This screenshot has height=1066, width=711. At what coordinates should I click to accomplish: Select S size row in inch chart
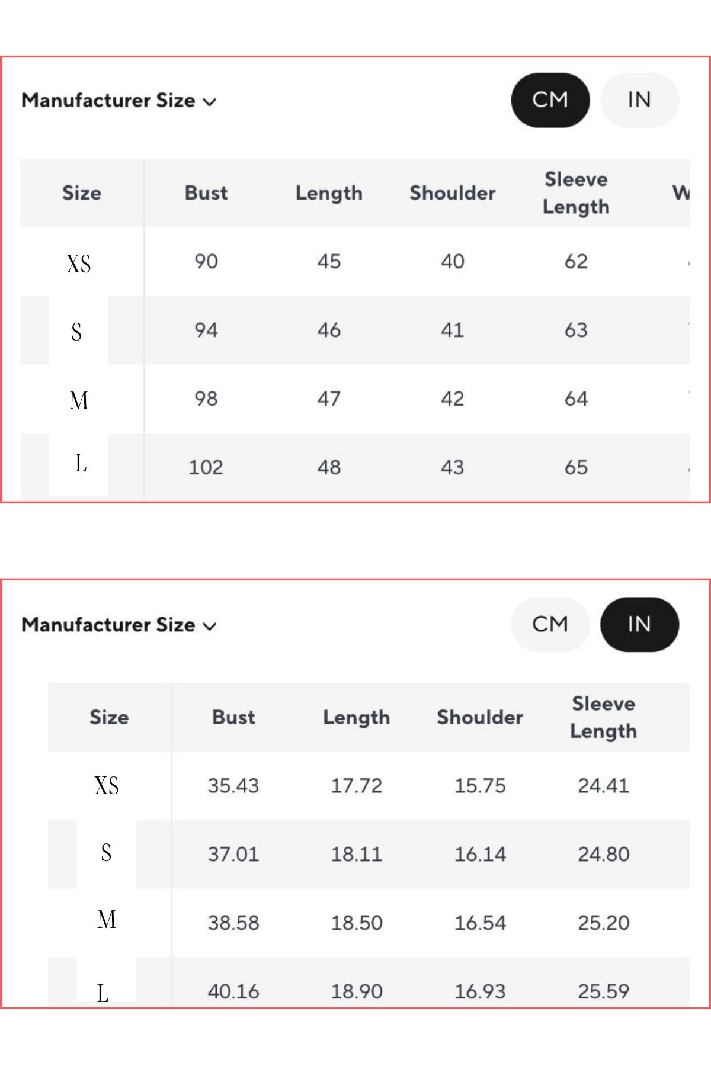tap(106, 853)
